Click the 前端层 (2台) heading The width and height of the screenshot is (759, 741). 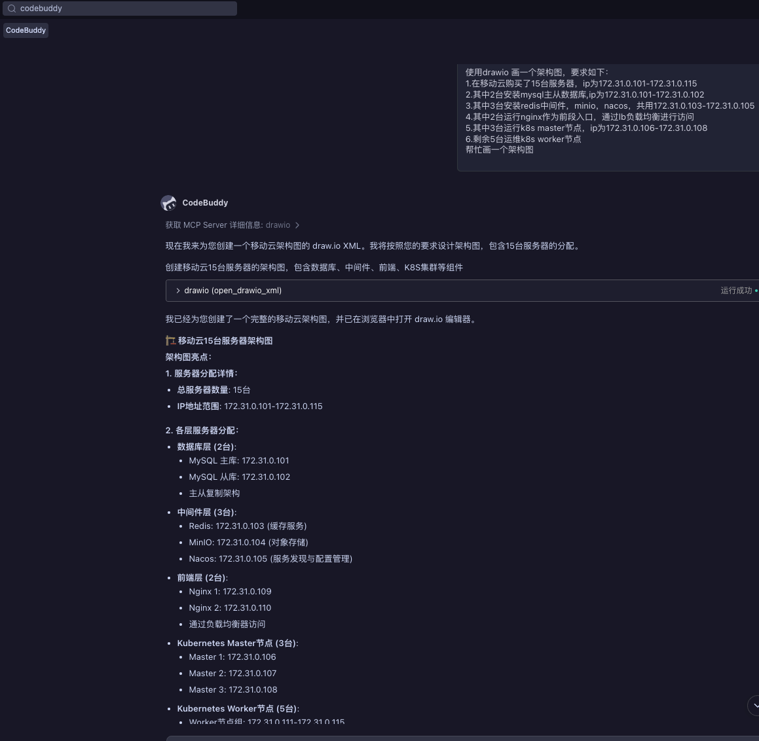click(x=202, y=578)
